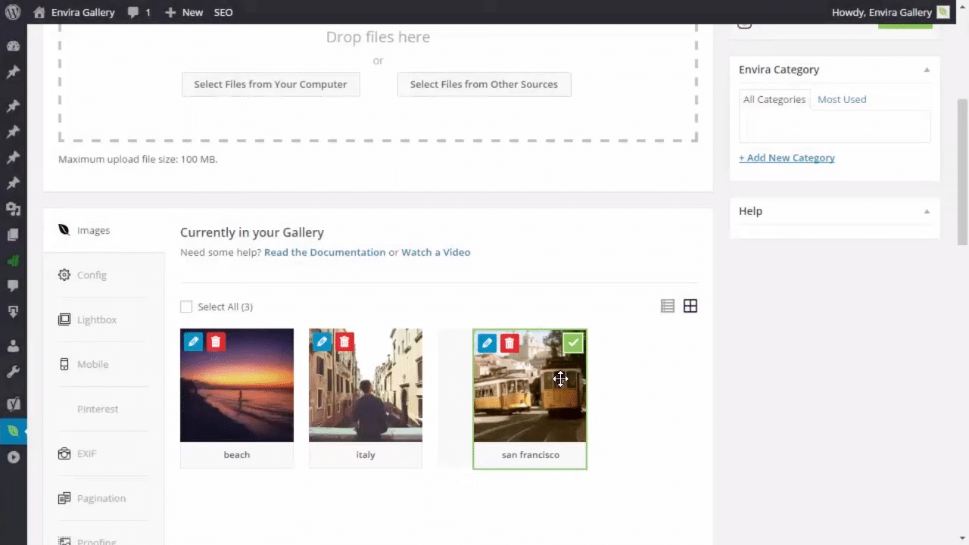Screen dimensions: 969x545
Task: Delete the italy image using trash icon
Action: tap(344, 342)
